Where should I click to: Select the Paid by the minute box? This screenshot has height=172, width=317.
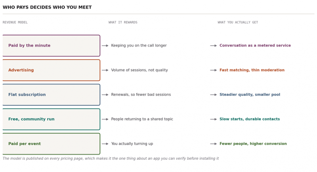pos(52,46)
